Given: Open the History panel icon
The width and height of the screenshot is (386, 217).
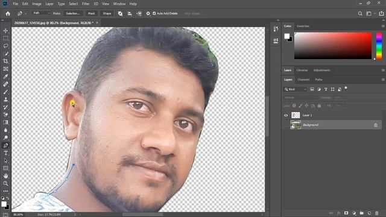Looking at the screenshot, I should tap(276, 29).
